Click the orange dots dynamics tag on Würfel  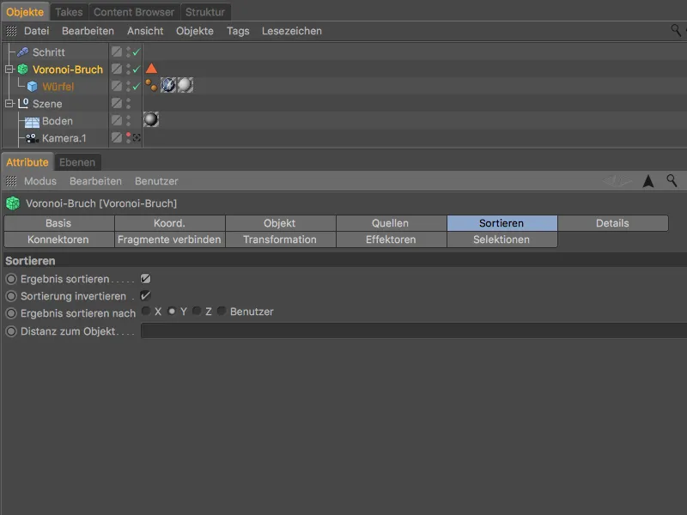151,85
